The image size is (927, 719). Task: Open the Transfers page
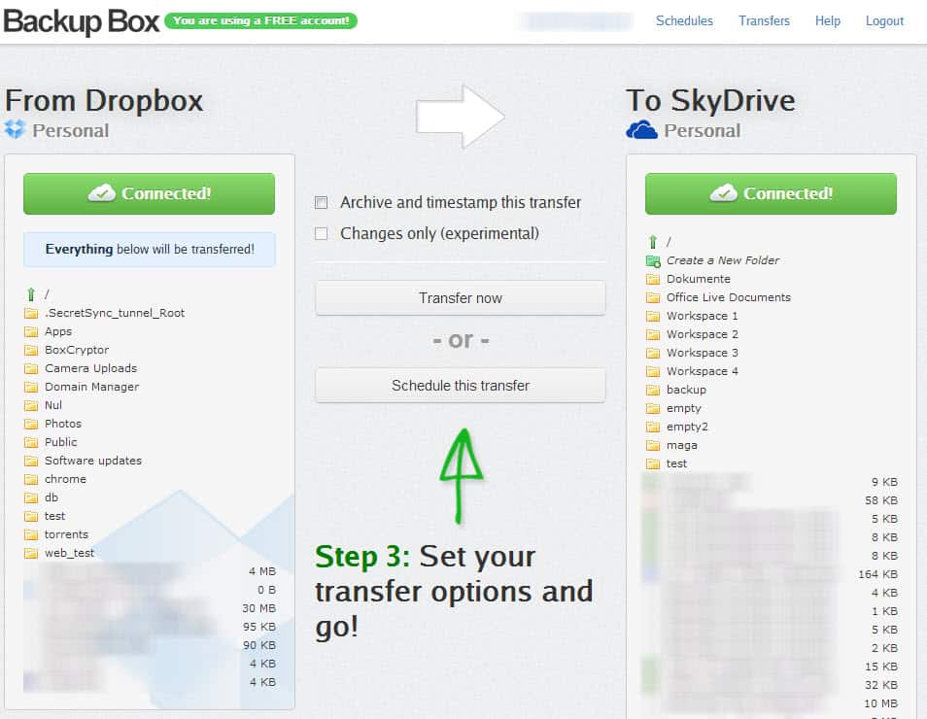point(764,20)
